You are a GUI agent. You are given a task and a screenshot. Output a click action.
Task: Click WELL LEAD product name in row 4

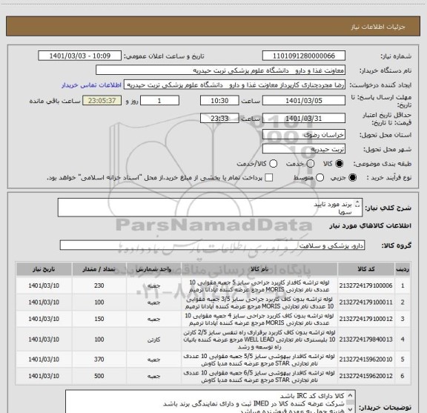tap(259, 340)
